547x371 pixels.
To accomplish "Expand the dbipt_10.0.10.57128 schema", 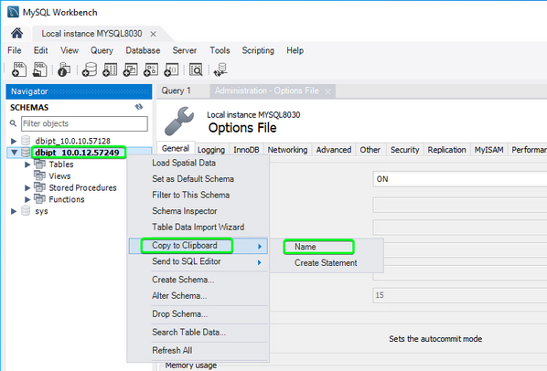I will coord(14,141).
